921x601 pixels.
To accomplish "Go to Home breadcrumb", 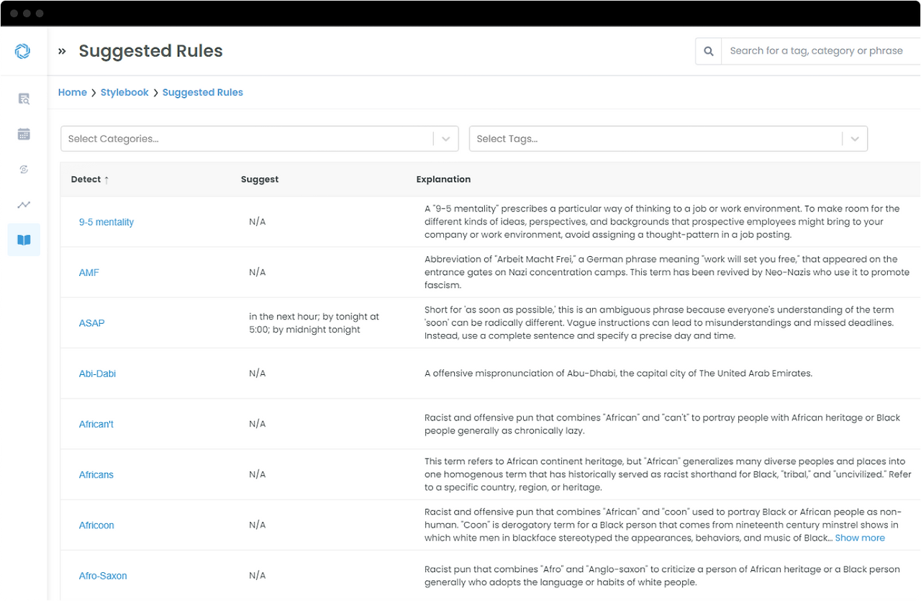I will click(73, 92).
